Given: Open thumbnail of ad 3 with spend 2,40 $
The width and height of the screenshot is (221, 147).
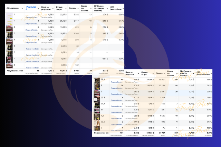Looking at the screenshot, I should [x=97, y=128].
